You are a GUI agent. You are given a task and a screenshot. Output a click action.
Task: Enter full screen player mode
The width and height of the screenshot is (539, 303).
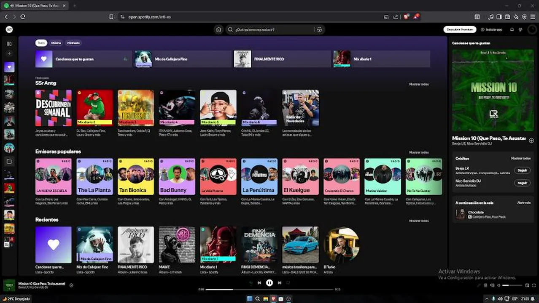click(x=534, y=285)
